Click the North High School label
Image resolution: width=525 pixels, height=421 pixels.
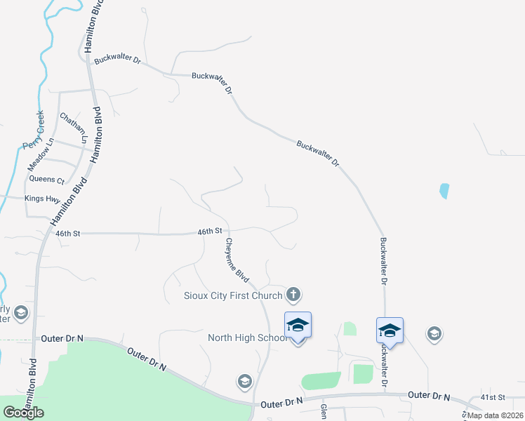coord(248,338)
